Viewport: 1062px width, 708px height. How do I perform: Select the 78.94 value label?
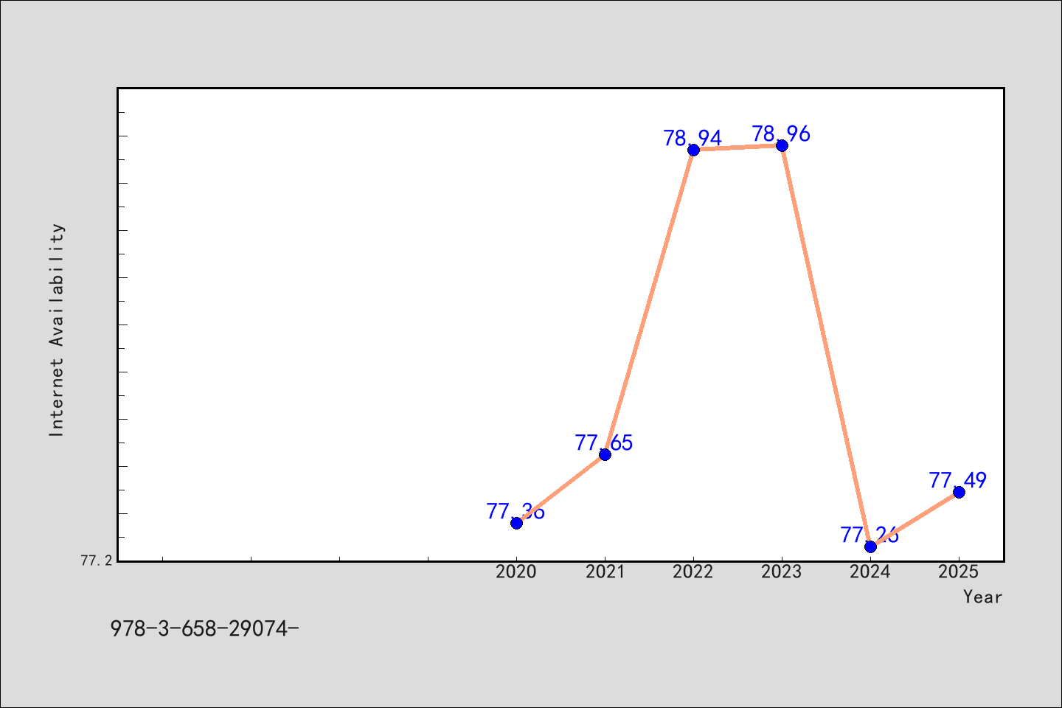tap(693, 138)
